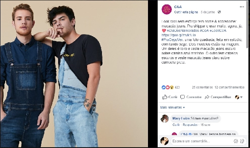Click the globe public privacy icon
250x148 pixels.
(x=219, y=12)
